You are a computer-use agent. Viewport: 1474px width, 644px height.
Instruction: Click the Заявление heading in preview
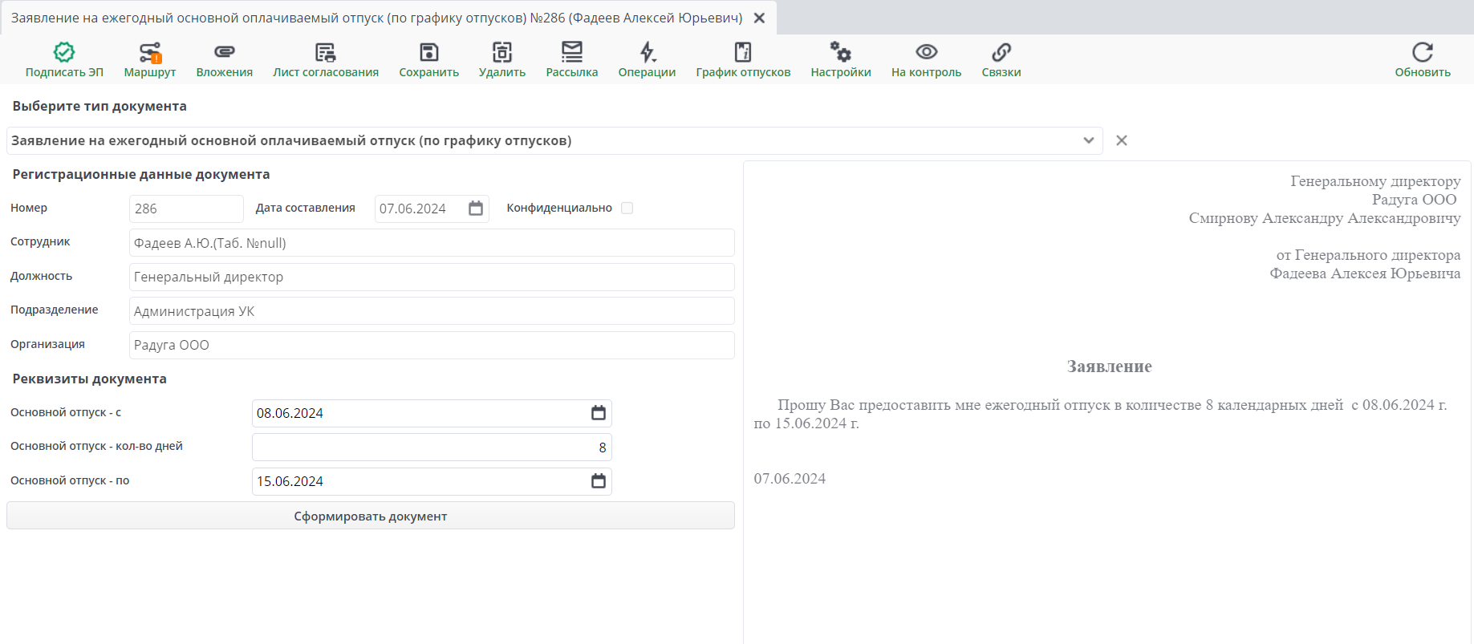pyautogui.click(x=1109, y=367)
